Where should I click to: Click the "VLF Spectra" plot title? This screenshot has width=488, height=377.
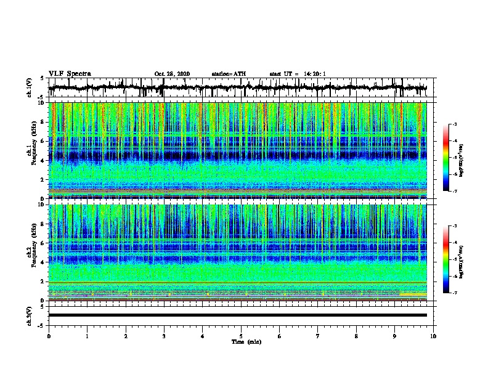click(x=70, y=74)
